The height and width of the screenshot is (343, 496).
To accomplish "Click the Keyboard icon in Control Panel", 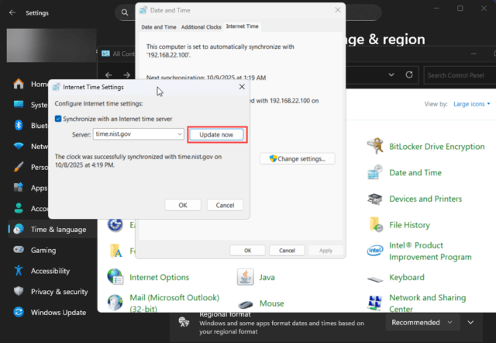I will 375,279.
